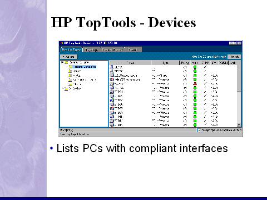The width and height of the screenshot is (267, 200).
Task: Collapse the root folder of the device tree
Action: (x=62, y=62)
